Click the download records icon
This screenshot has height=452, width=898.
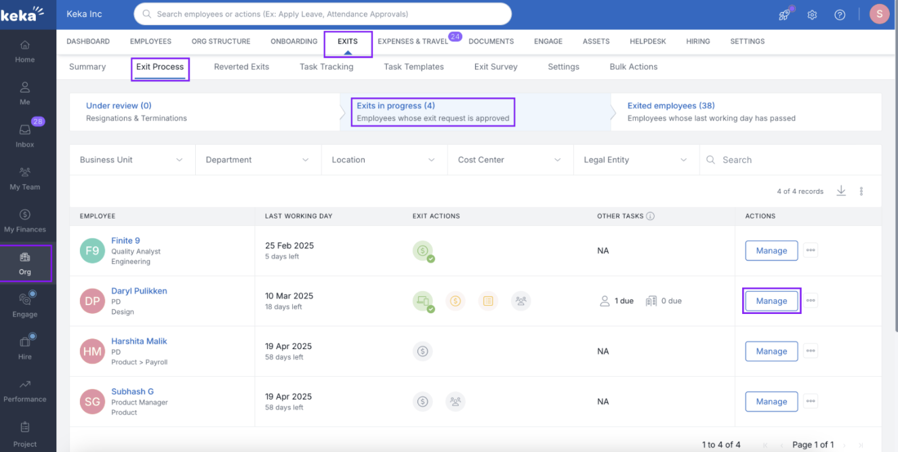click(841, 191)
